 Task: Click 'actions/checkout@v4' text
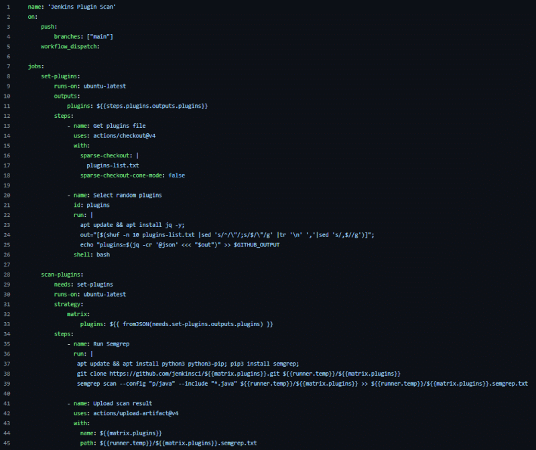click(x=125, y=136)
